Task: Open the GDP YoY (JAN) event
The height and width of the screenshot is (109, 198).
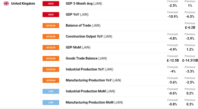Action: click(77, 15)
